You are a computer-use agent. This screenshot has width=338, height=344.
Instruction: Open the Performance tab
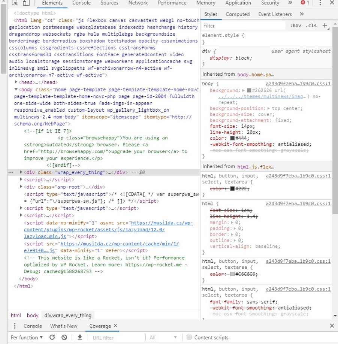[172, 3]
